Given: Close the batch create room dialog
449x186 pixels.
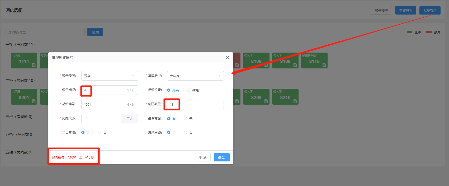Looking at the screenshot, I should click(x=227, y=58).
